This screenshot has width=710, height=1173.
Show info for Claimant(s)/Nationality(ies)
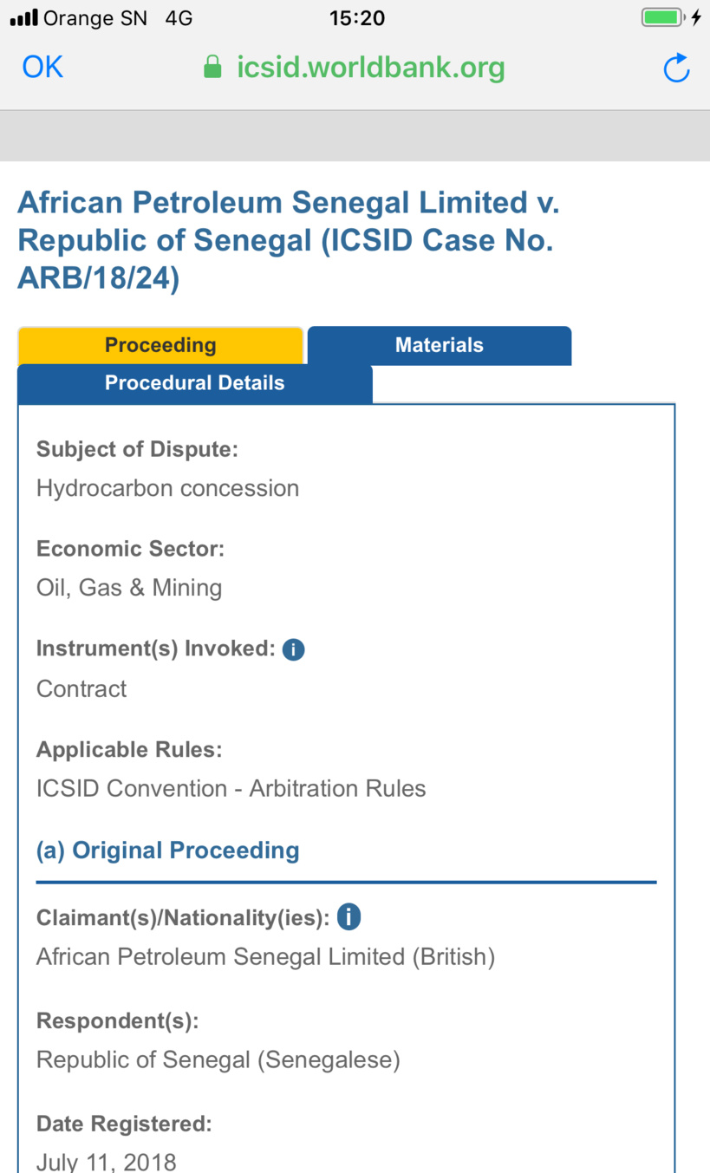[x=348, y=916]
